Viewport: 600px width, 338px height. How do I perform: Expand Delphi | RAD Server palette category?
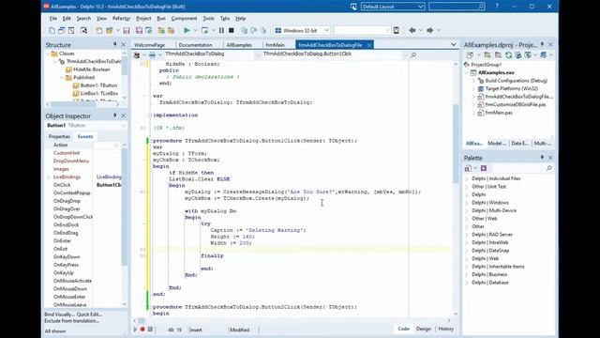click(467, 235)
